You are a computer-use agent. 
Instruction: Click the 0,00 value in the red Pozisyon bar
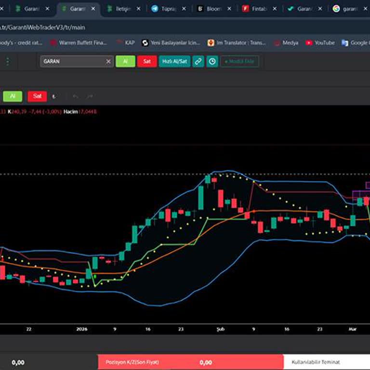pos(206,362)
